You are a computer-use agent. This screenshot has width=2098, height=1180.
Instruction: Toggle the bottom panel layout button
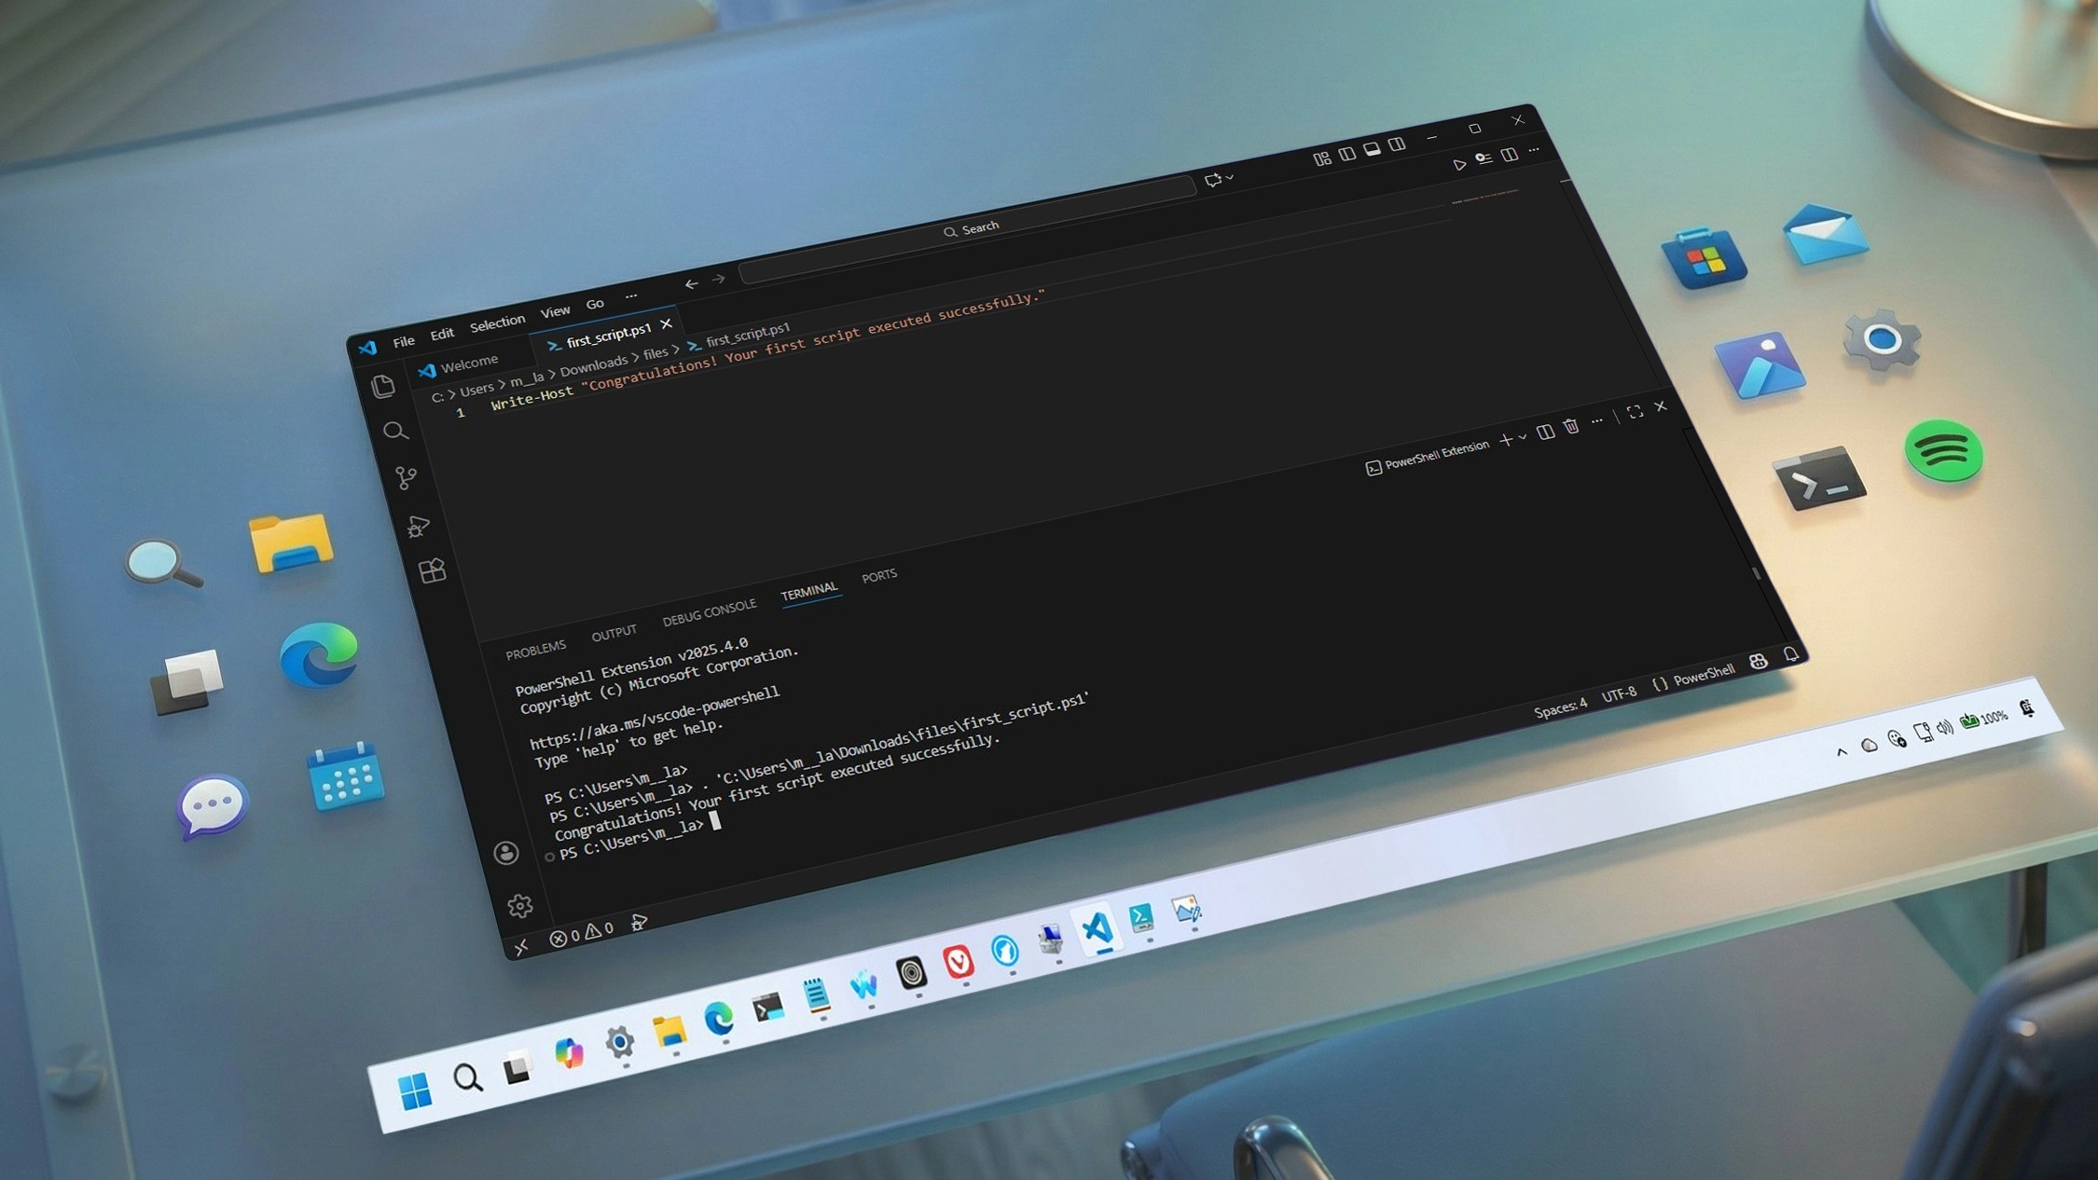pos(1372,150)
